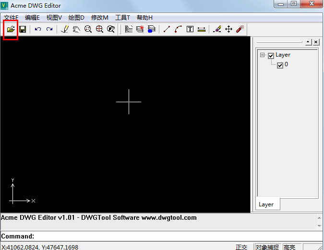Select the line drawing tool
Image resolution: width=324 pixels, height=250 pixels.
(167, 29)
